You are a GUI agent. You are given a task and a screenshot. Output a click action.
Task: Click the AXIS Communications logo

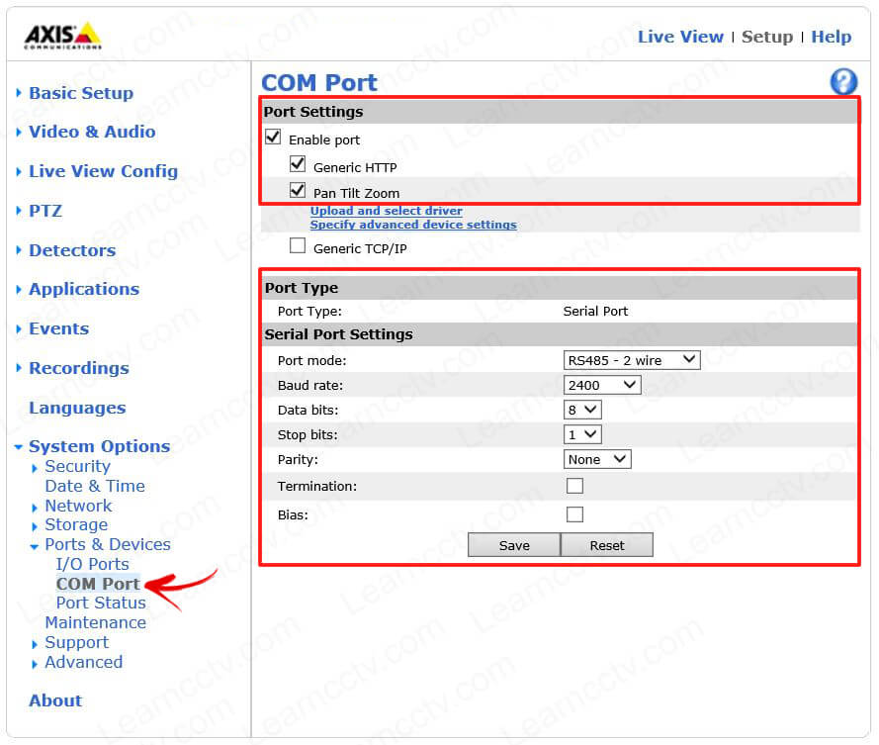[x=62, y=36]
